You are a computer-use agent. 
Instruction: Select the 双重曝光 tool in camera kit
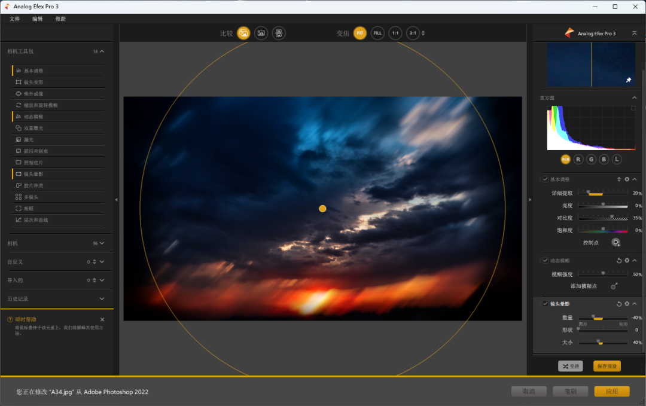coord(33,128)
